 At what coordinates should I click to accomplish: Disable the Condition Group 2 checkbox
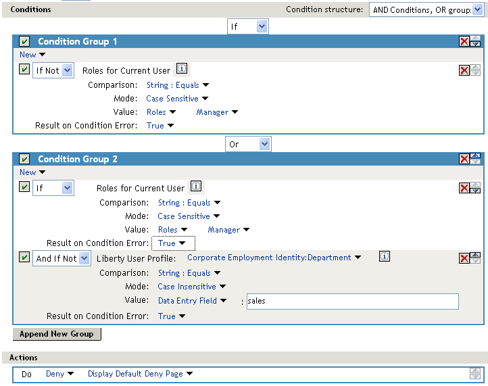pyautogui.click(x=24, y=160)
